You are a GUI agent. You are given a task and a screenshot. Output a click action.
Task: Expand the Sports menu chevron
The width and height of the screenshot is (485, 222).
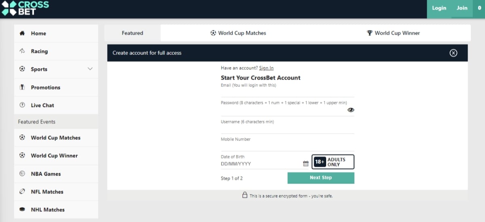(x=90, y=69)
